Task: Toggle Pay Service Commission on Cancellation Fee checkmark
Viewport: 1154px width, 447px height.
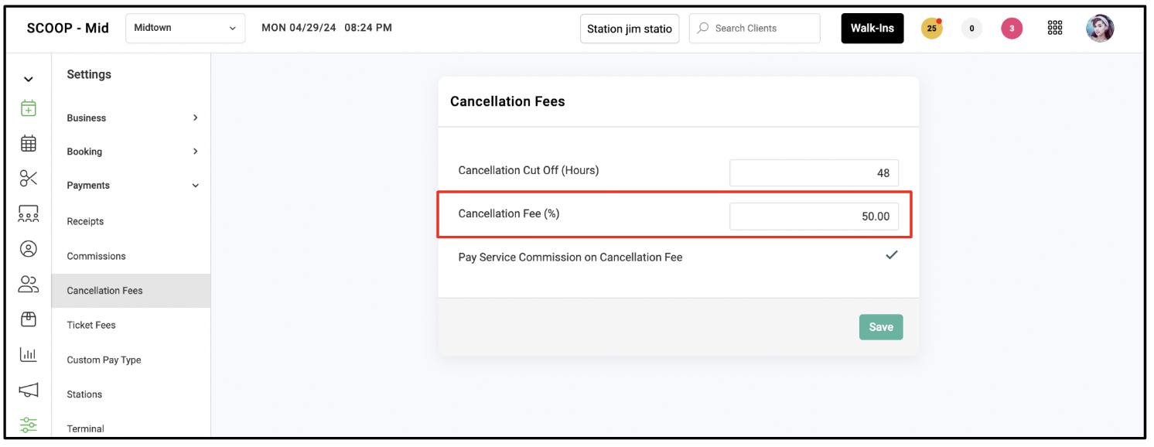Action: (x=892, y=255)
